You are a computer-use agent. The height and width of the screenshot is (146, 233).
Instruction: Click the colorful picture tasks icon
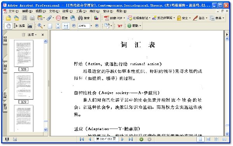pos(96,18)
